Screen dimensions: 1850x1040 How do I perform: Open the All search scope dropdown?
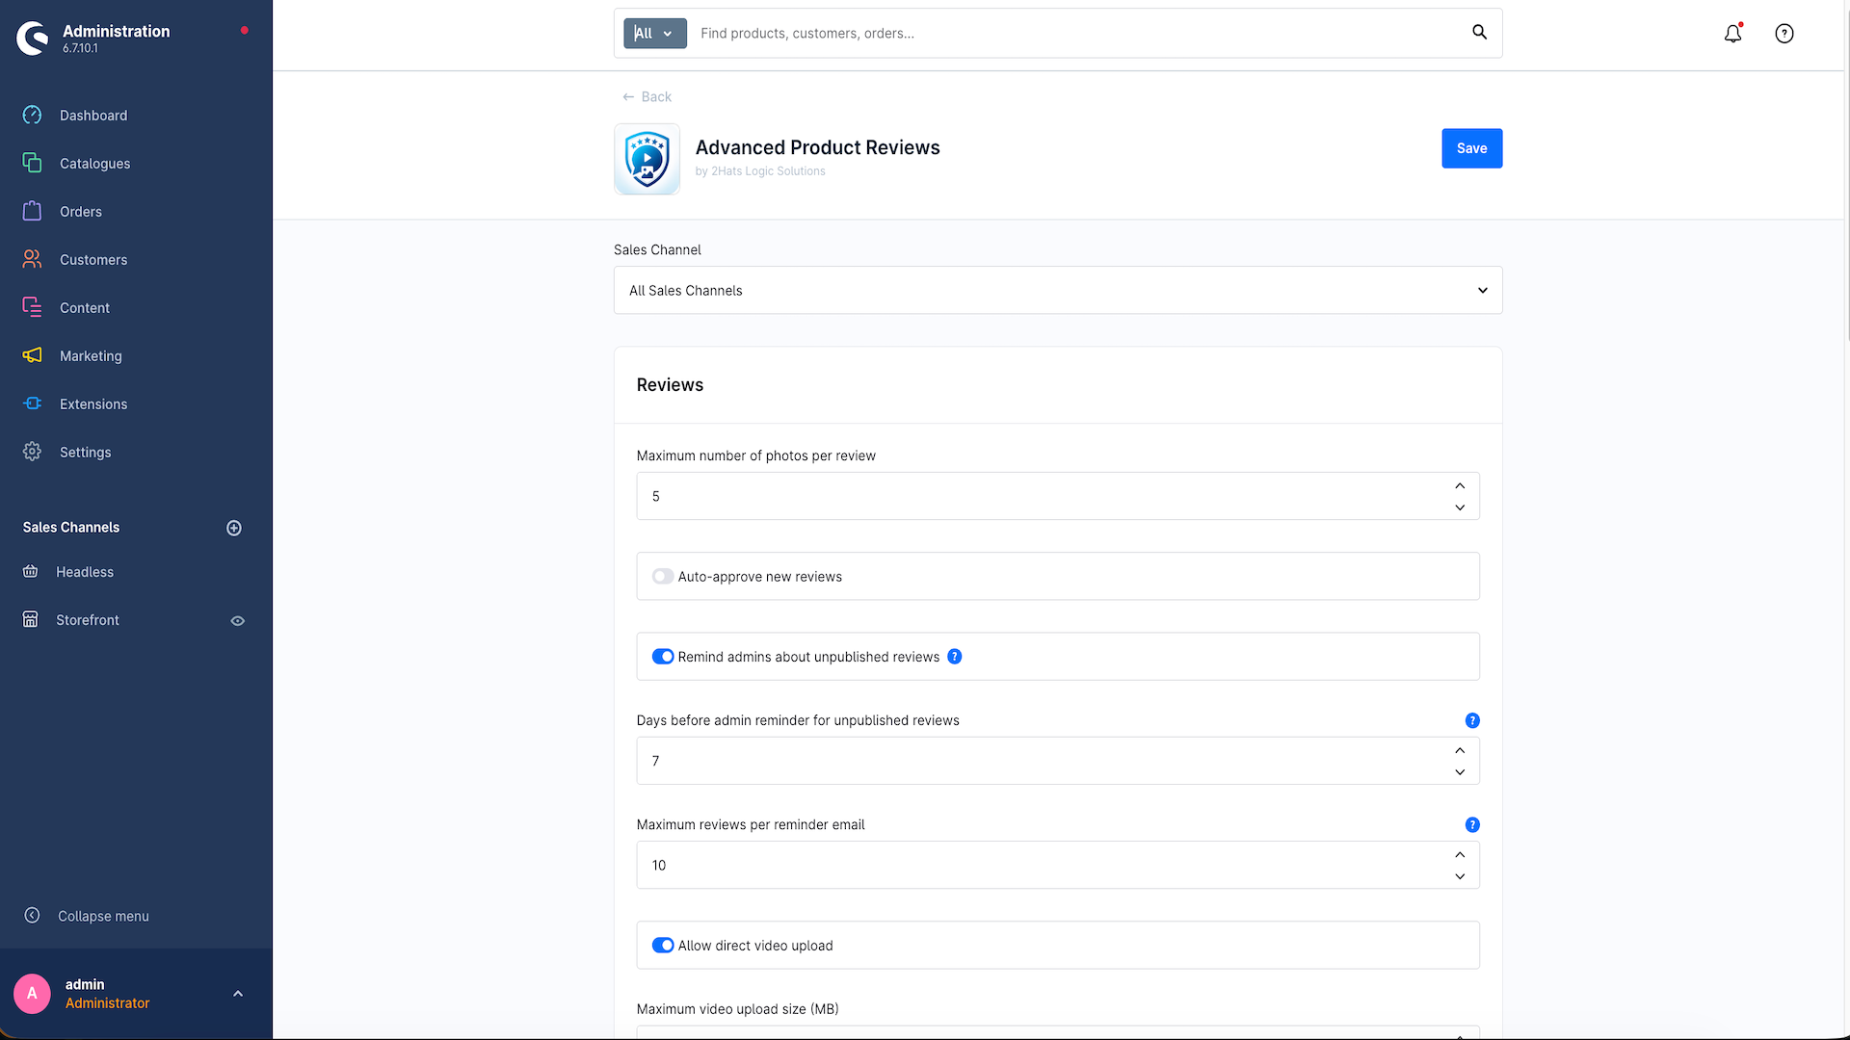654,33
